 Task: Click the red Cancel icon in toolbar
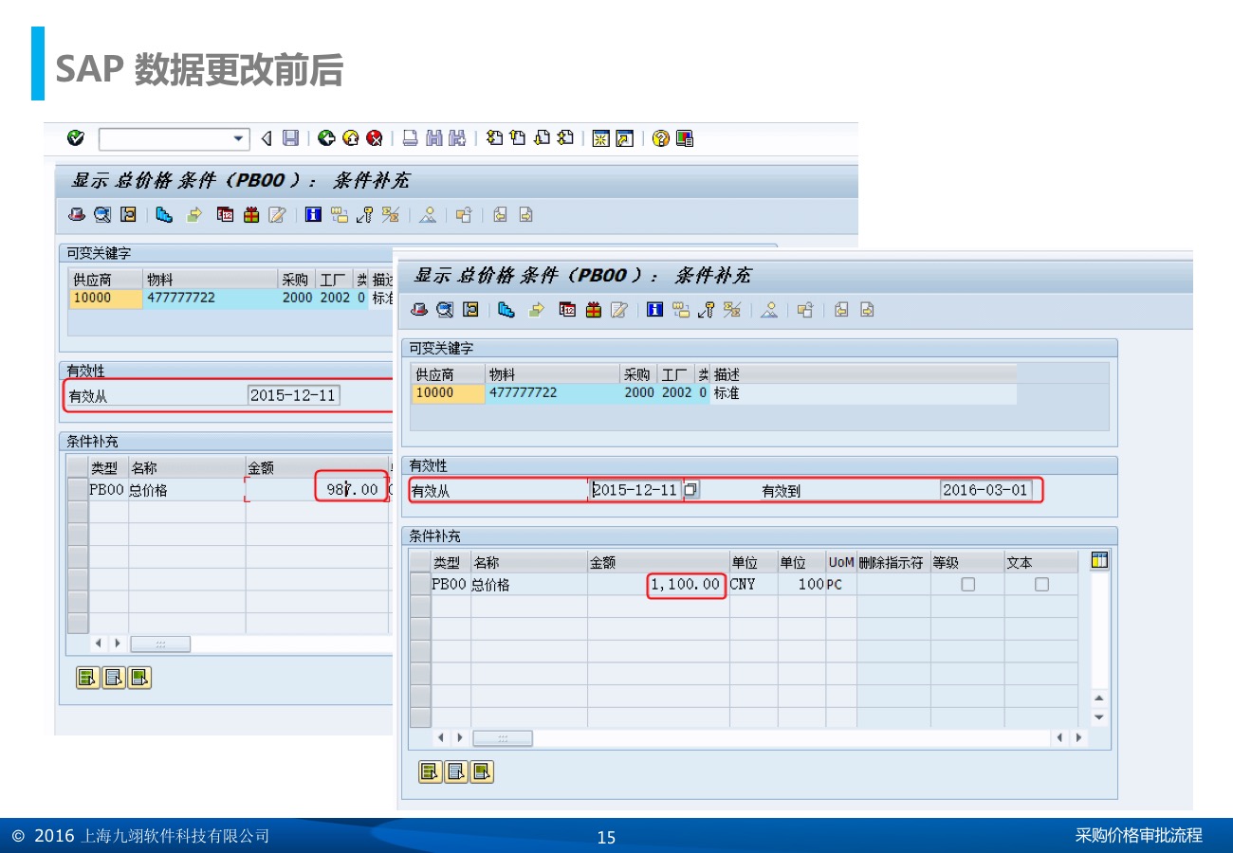[375, 138]
